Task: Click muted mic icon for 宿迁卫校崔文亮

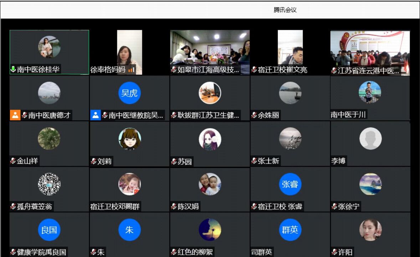Action: tap(254, 70)
